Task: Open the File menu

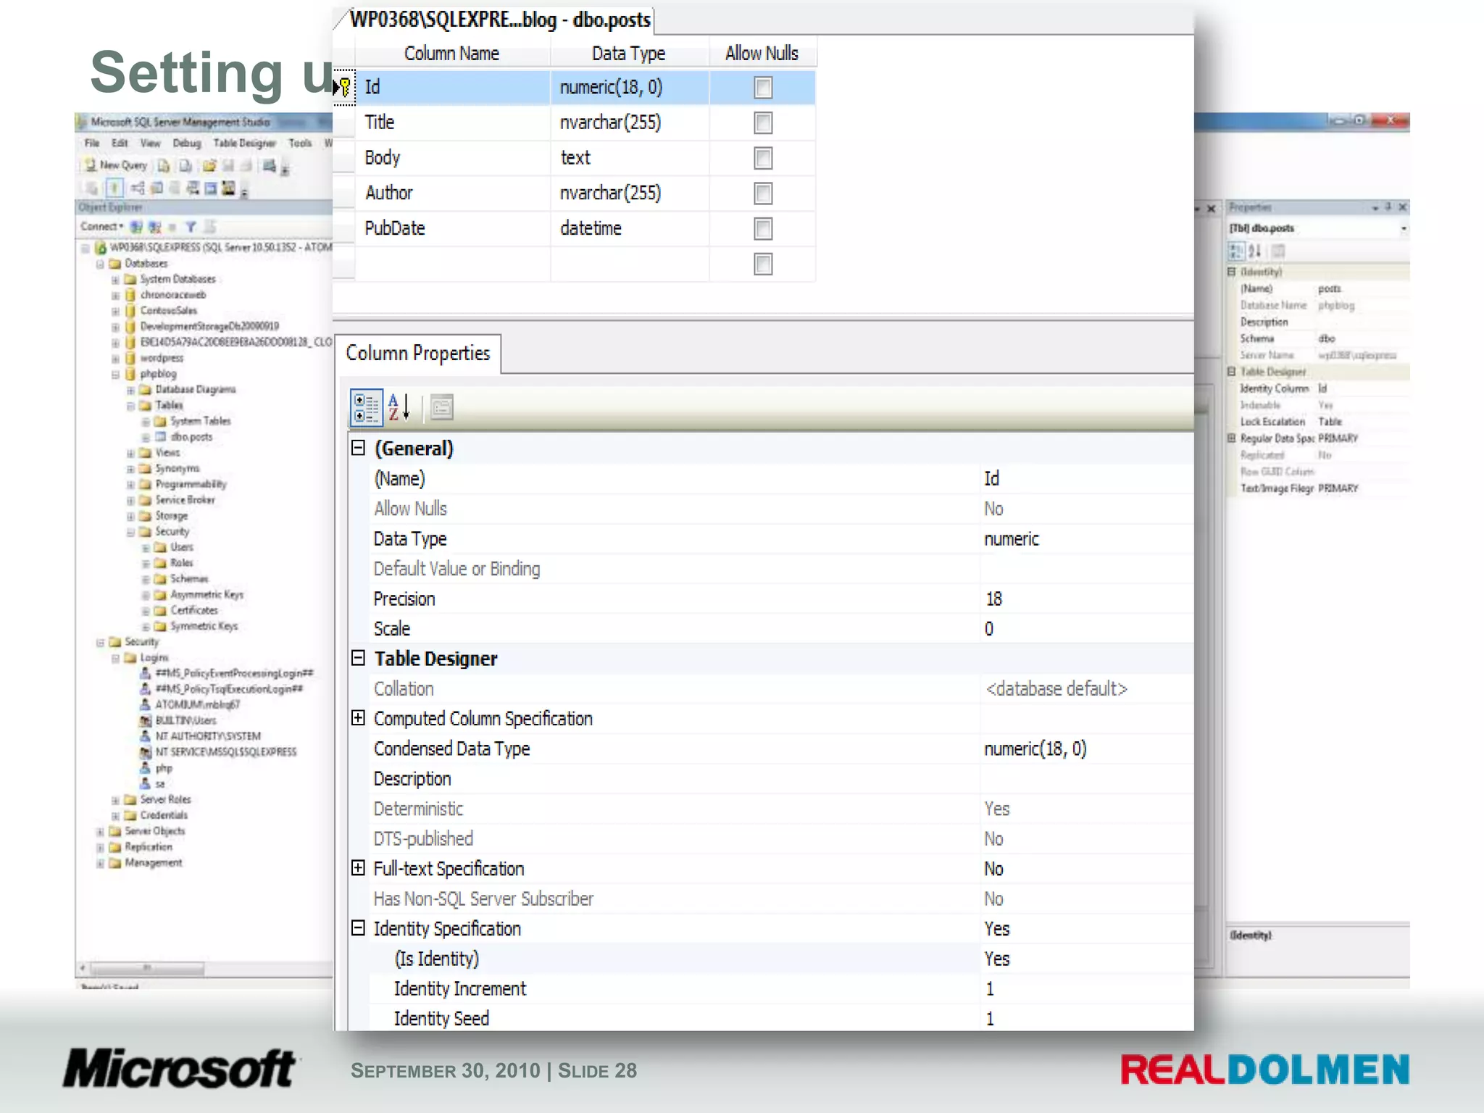Action: click(92, 143)
